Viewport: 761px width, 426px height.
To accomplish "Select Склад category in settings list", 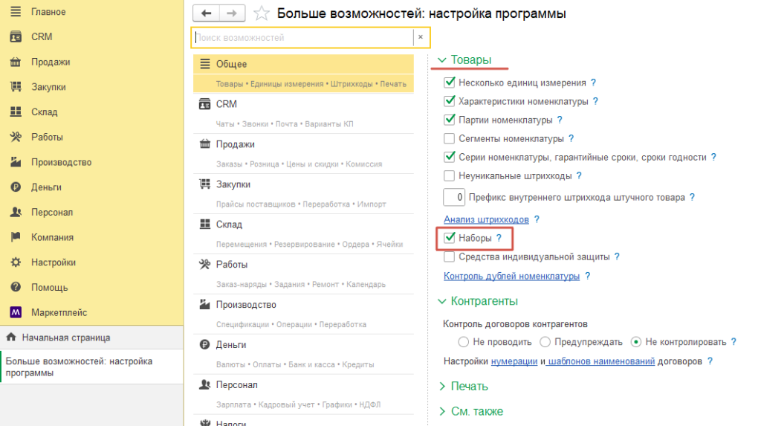I will (x=229, y=225).
